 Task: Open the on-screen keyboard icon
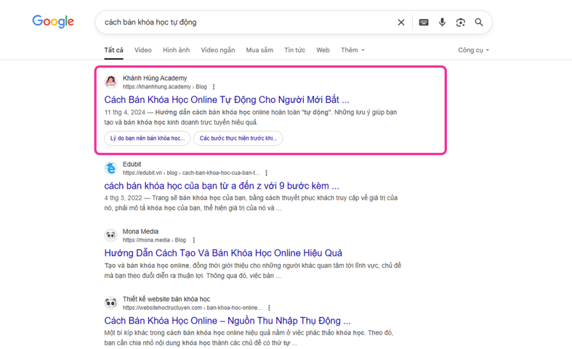(x=423, y=22)
